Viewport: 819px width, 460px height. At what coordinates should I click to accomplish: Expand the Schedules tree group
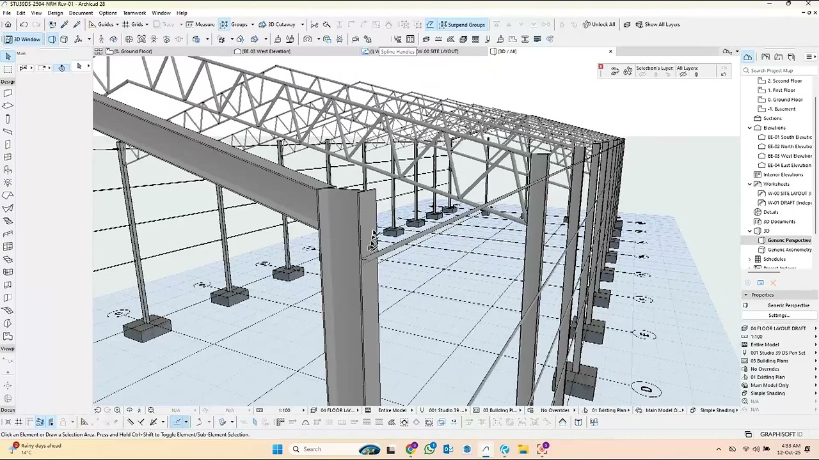[750, 259]
